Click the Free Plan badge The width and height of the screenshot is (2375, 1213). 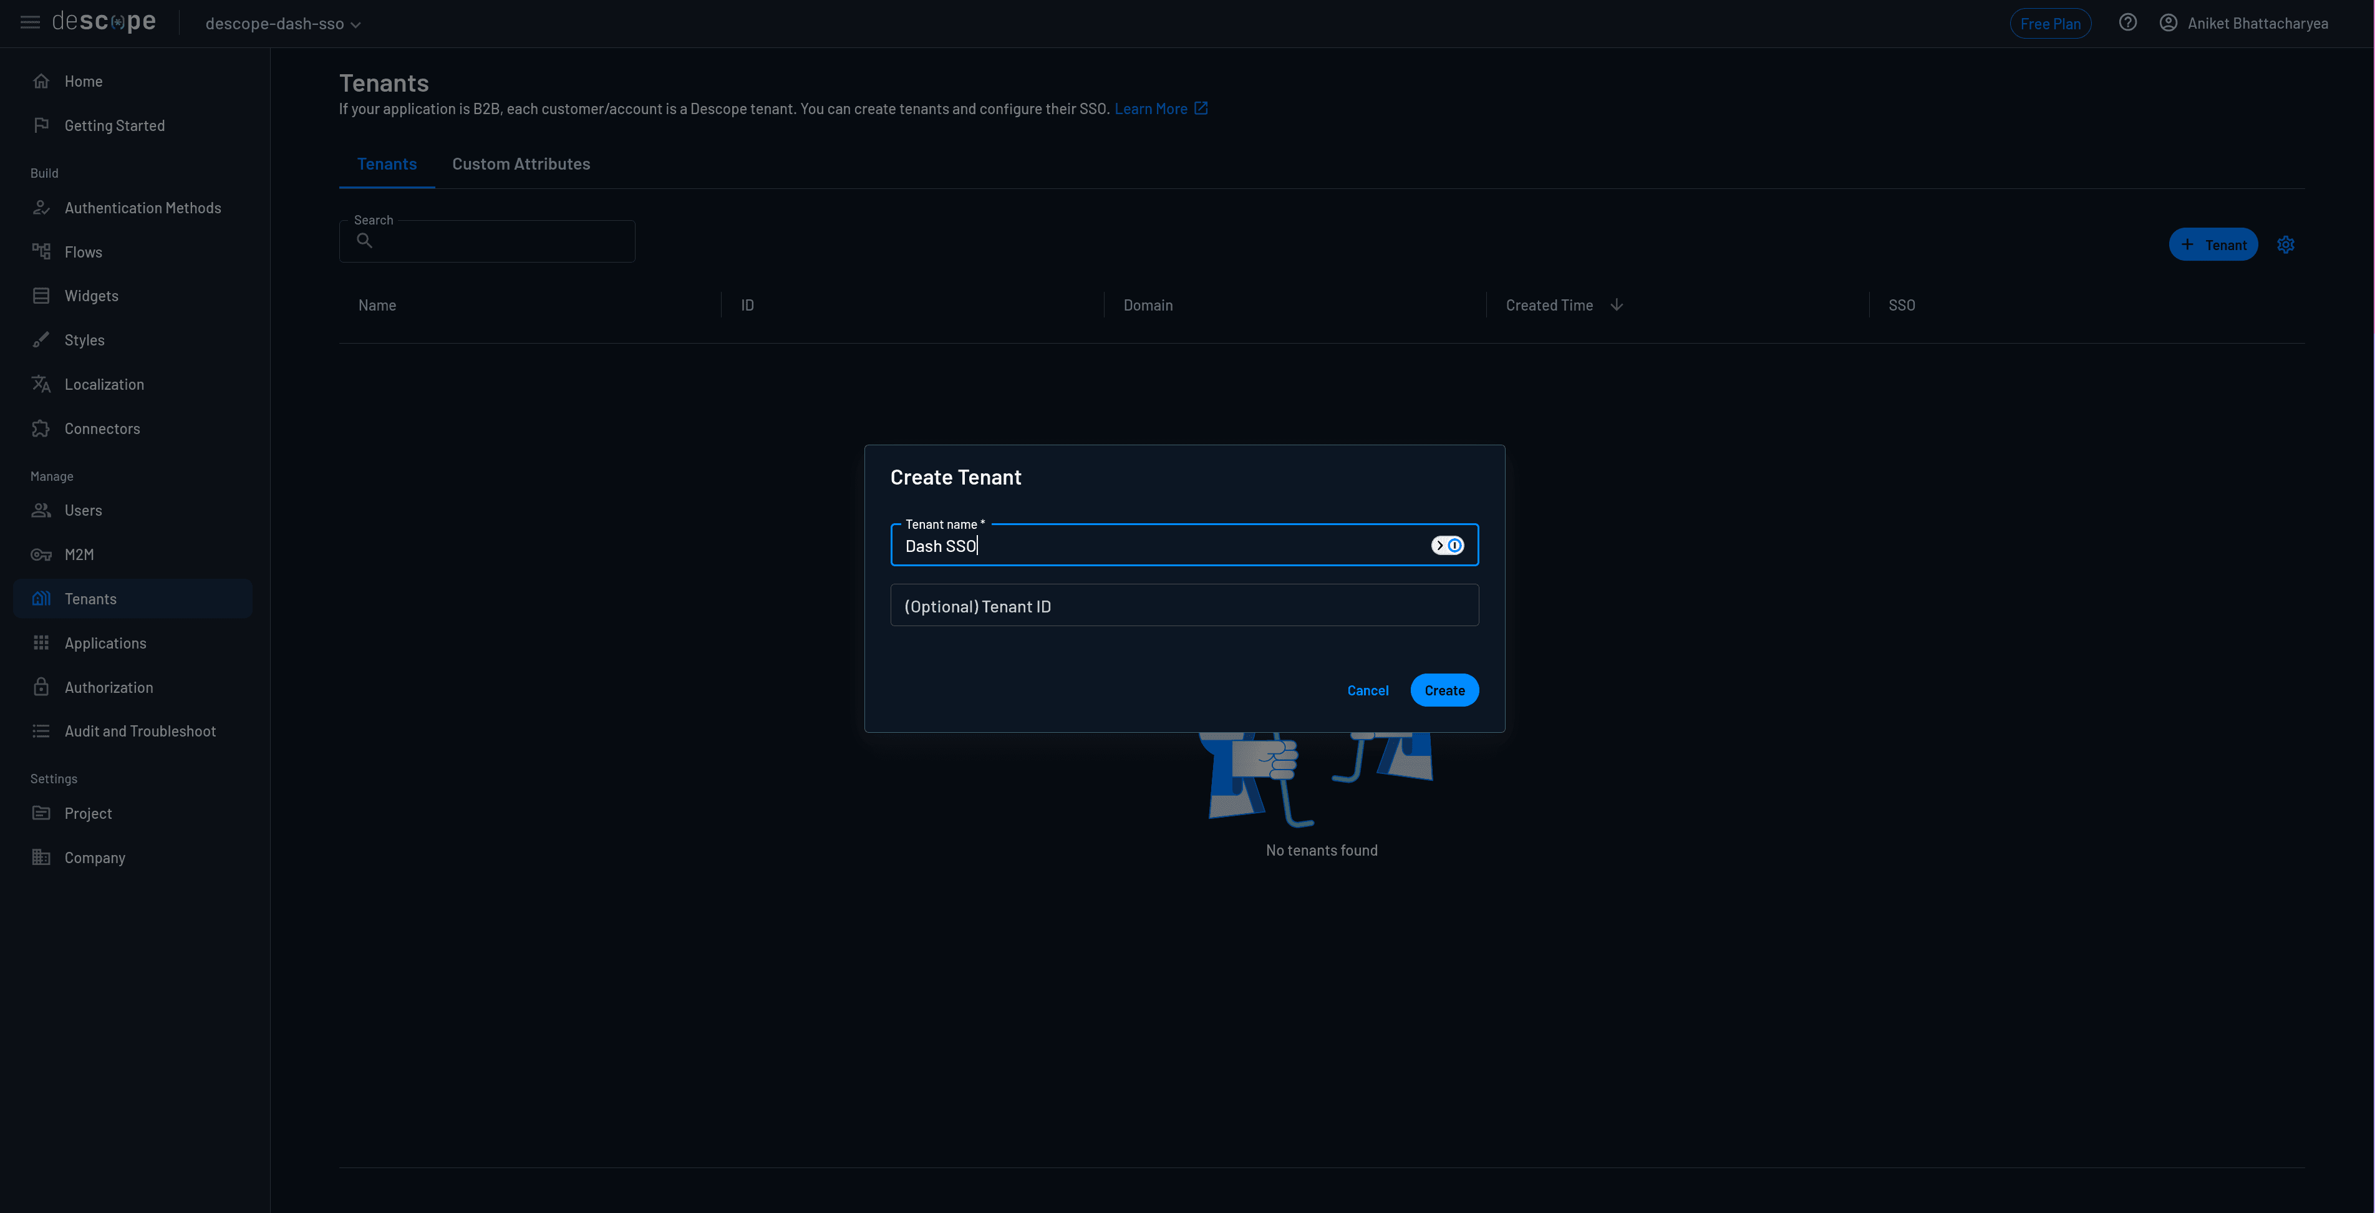pos(2049,24)
